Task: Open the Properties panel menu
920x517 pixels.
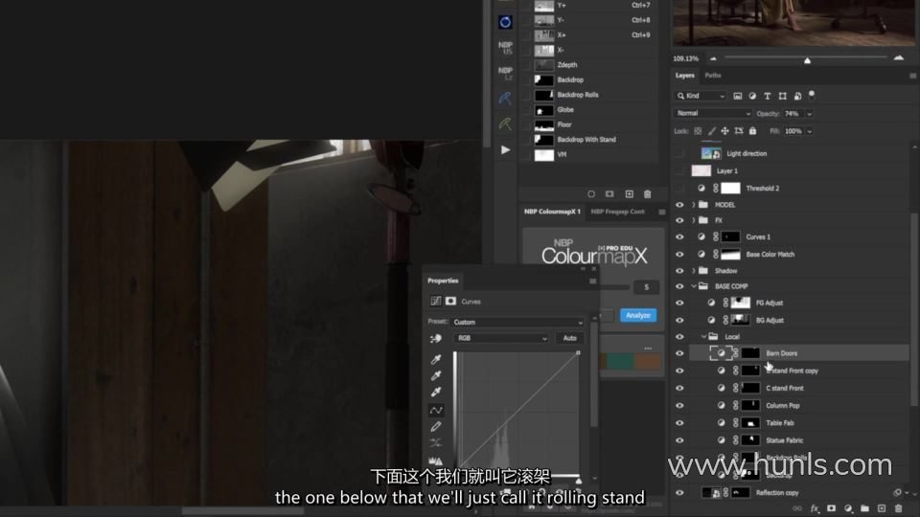Action: pos(592,281)
